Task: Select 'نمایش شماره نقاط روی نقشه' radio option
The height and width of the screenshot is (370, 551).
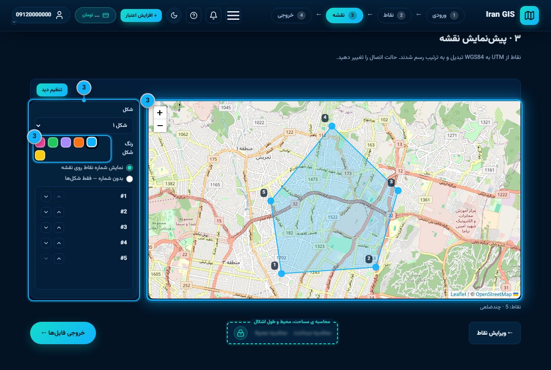Action: tap(130, 167)
